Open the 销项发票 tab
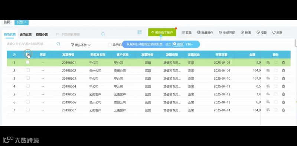This screenshot has width=297, height=146. [10, 34]
